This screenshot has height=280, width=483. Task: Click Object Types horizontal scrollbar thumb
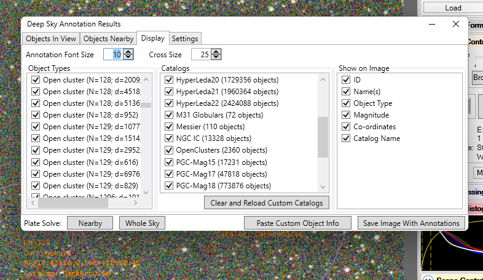pyautogui.click(x=73, y=203)
